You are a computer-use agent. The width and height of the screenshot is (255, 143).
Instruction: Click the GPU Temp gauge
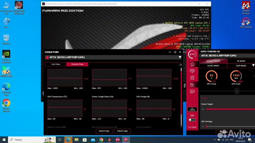(211, 76)
